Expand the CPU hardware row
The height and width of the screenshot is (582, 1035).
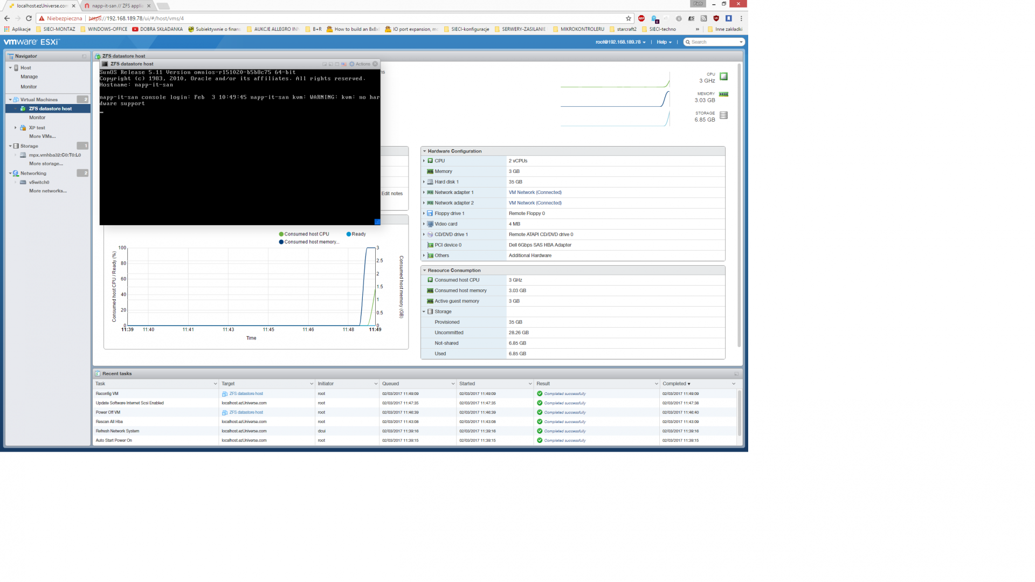(424, 161)
